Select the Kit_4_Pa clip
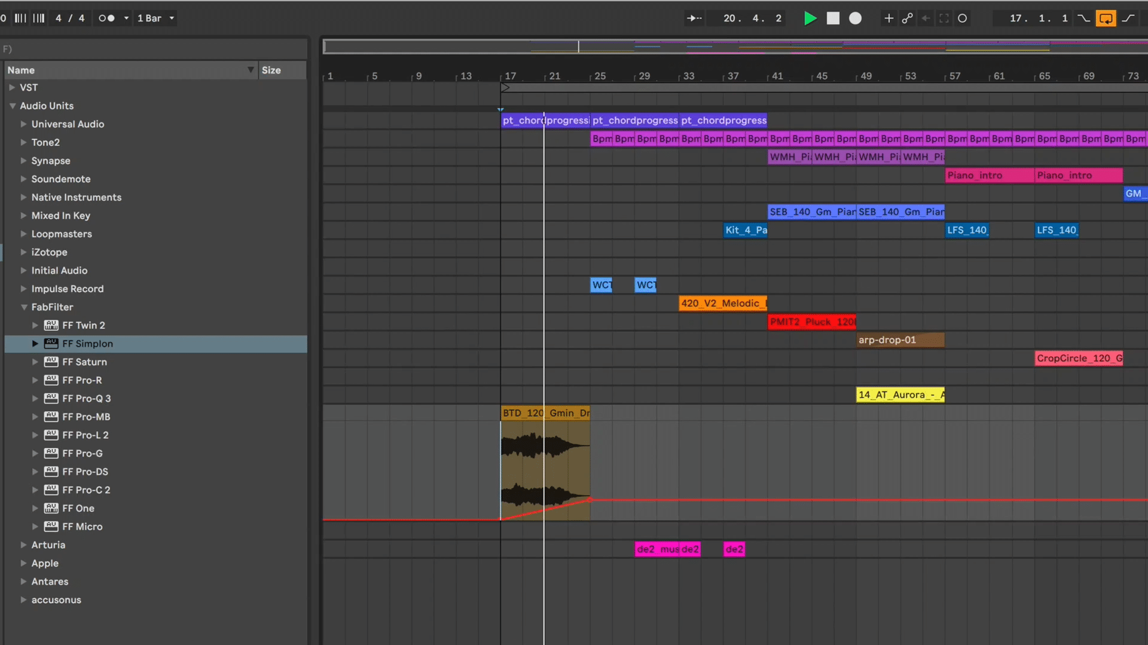Viewport: 1148px width, 645px height. (745, 231)
